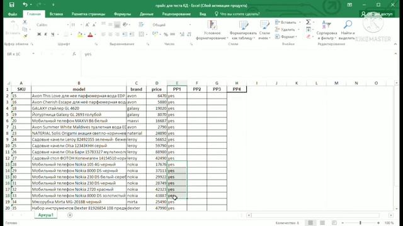The height and width of the screenshot is (226, 403).
Task: Toggle top vertical alignment
Action: pos(103,24)
